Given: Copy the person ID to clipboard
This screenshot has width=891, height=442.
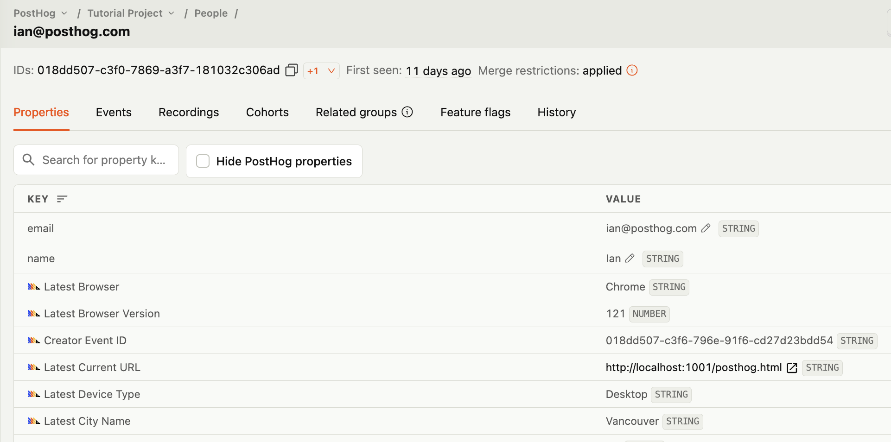Looking at the screenshot, I should [292, 70].
